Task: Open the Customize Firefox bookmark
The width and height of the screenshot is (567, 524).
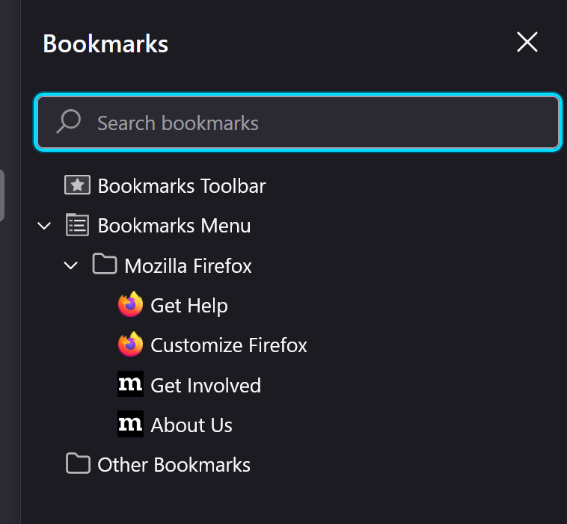Action: click(229, 345)
